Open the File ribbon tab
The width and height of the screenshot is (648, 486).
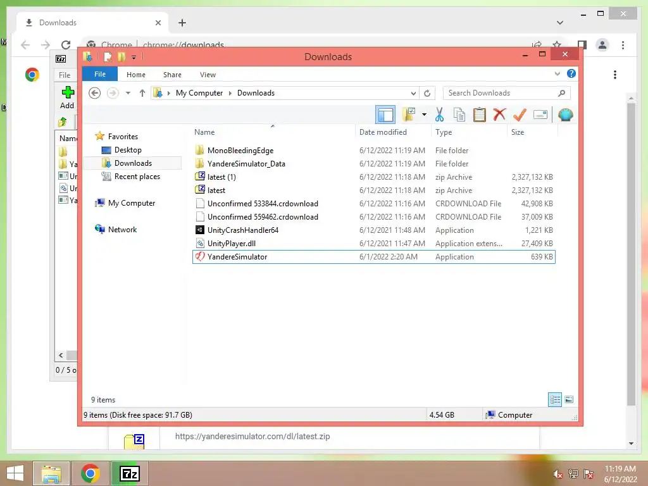100,74
